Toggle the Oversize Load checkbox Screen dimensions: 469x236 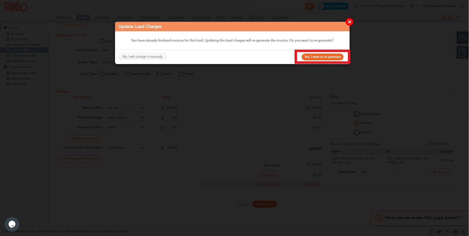pyautogui.click(x=126, y=74)
